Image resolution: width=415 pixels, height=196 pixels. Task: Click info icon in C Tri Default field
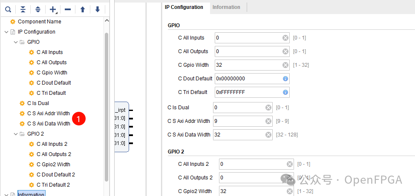(285, 92)
